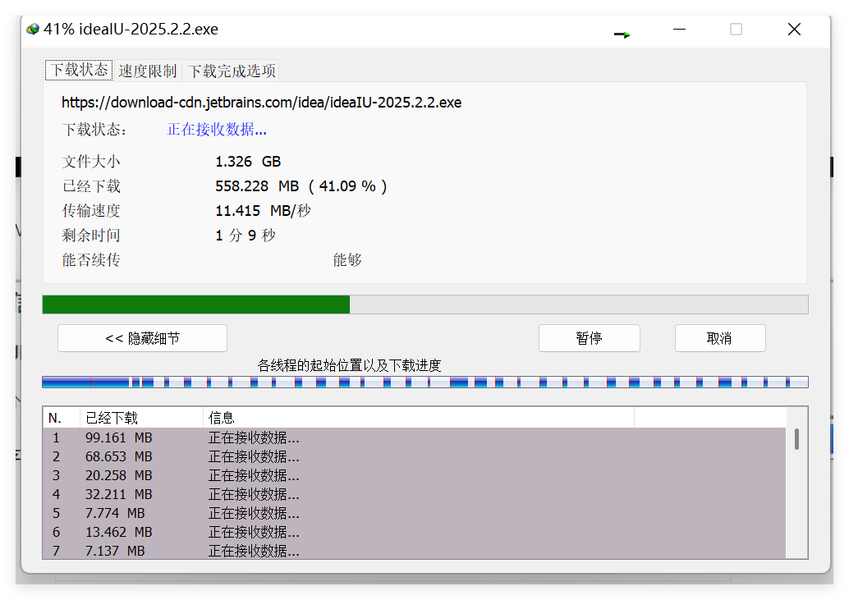
Task: Click the downloaded value 558.228 MB
Action: coord(257,186)
